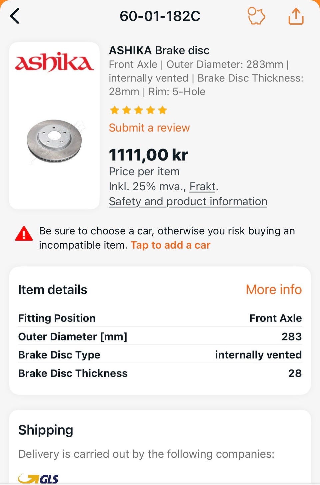Open the Frakt shipping cost link
The width and height of the screenshot is (320, 485).
pos(203,186)
